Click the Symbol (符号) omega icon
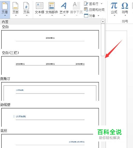 tap(125, 6)
